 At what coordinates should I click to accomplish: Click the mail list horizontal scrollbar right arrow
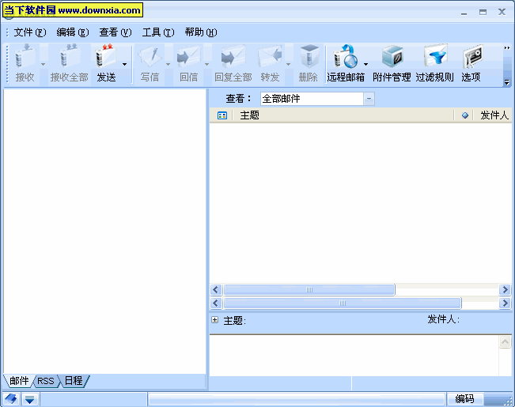click(x=505, y=290)
